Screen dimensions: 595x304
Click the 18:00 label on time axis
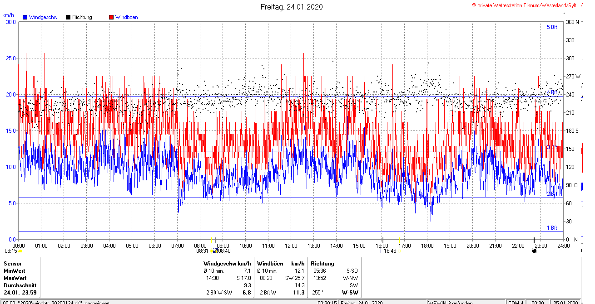427,246
